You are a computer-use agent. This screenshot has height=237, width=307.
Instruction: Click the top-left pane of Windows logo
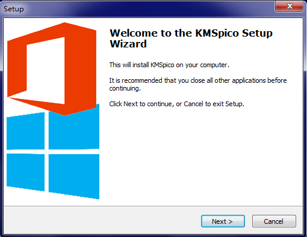coord(25,131)
